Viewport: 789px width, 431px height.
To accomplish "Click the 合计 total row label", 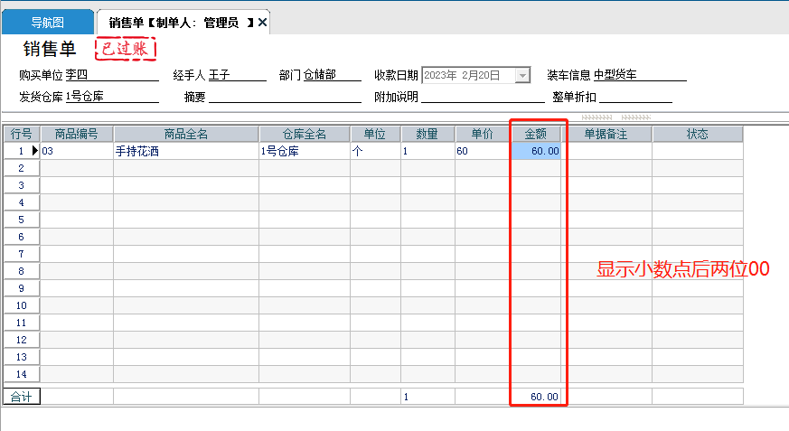I will pyautogui.click(x=21, y=397).
